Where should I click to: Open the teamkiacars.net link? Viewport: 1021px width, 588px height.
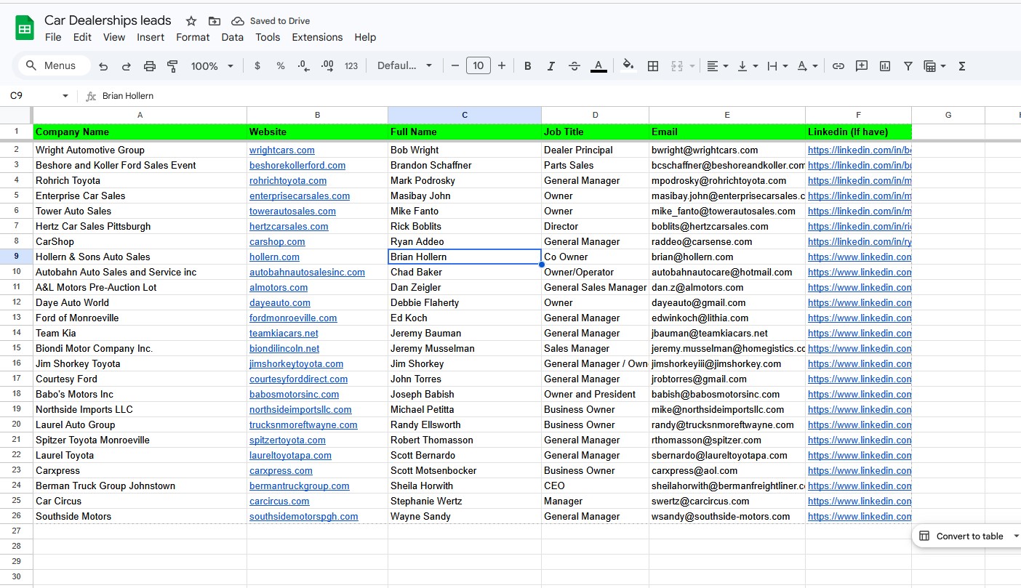pos(284,334)
